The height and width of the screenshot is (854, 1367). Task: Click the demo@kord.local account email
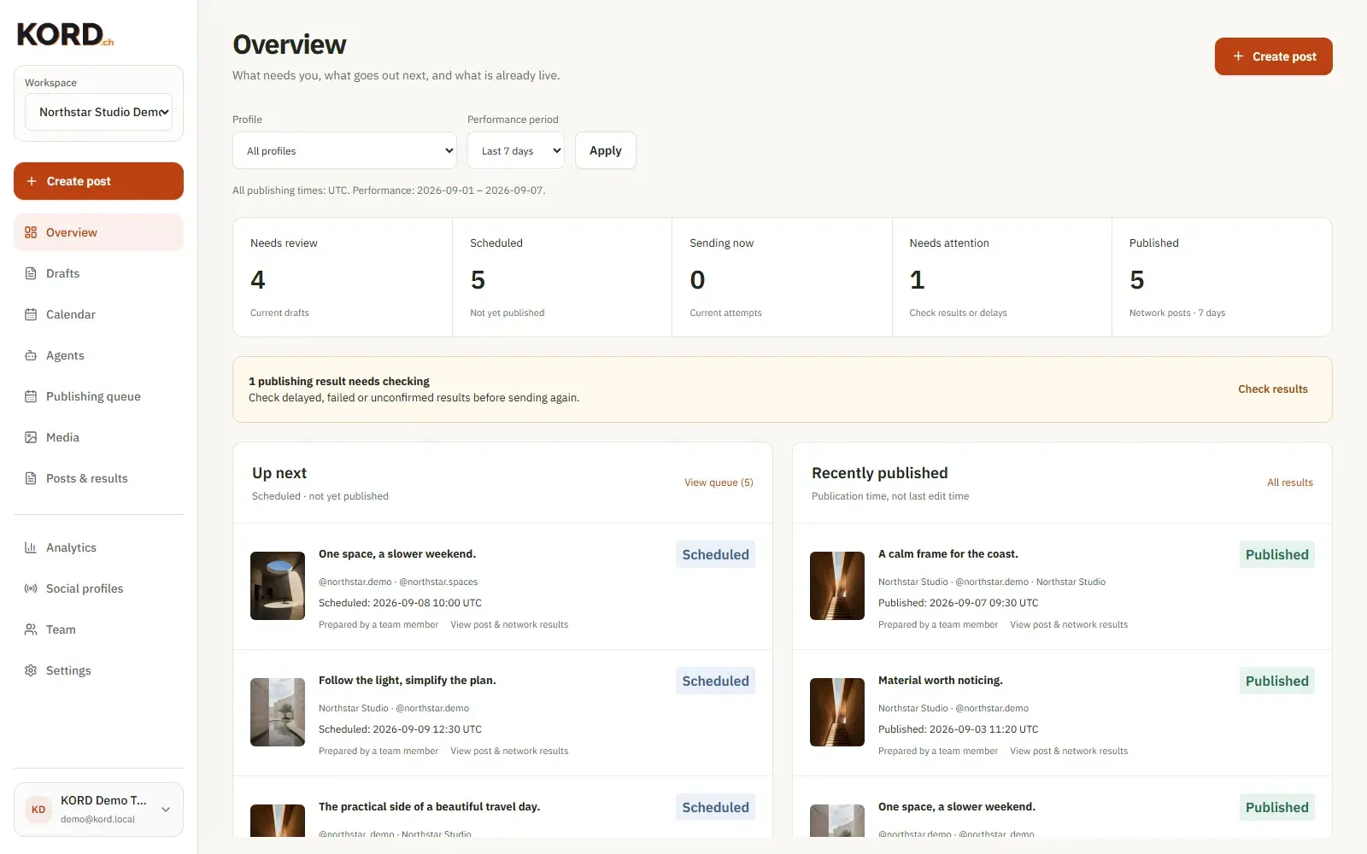click(x=97, y=819)
